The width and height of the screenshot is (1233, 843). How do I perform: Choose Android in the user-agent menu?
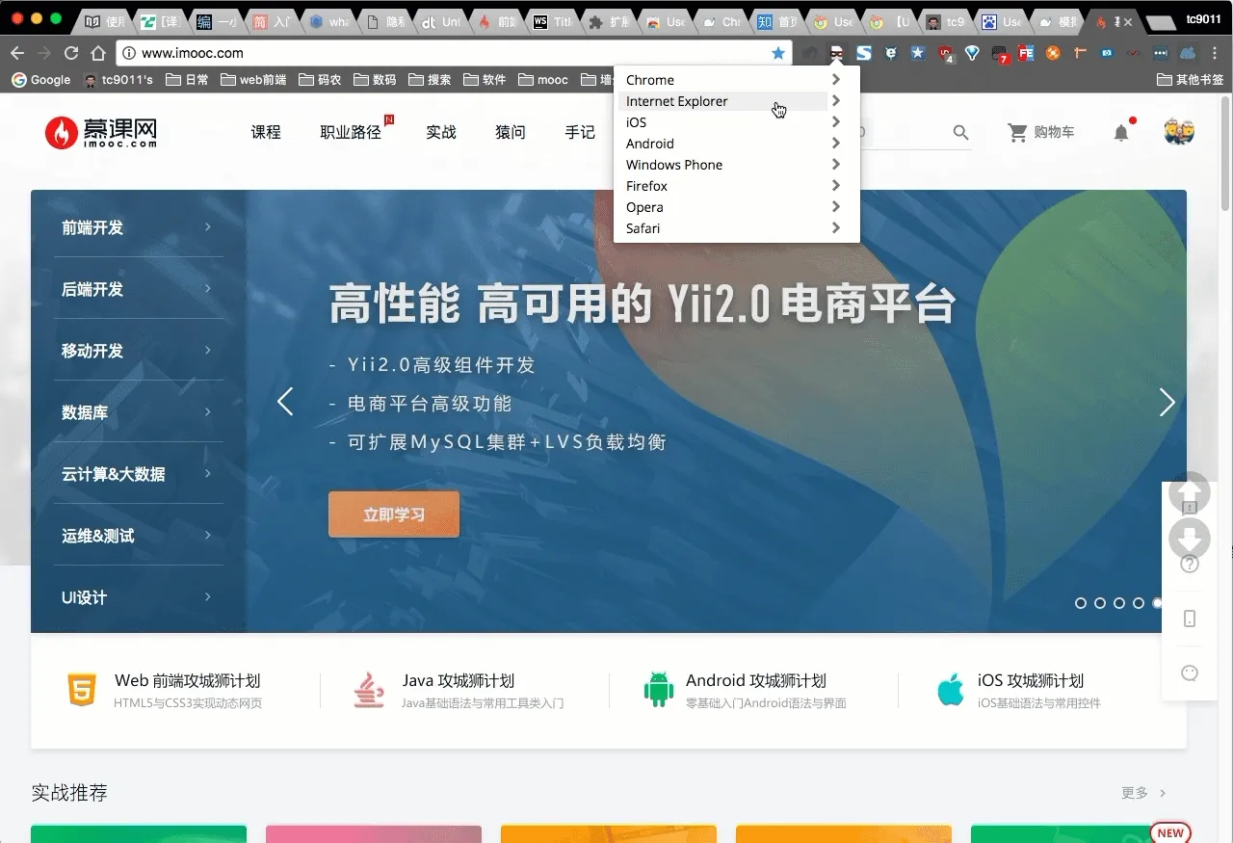coord(650,144)
